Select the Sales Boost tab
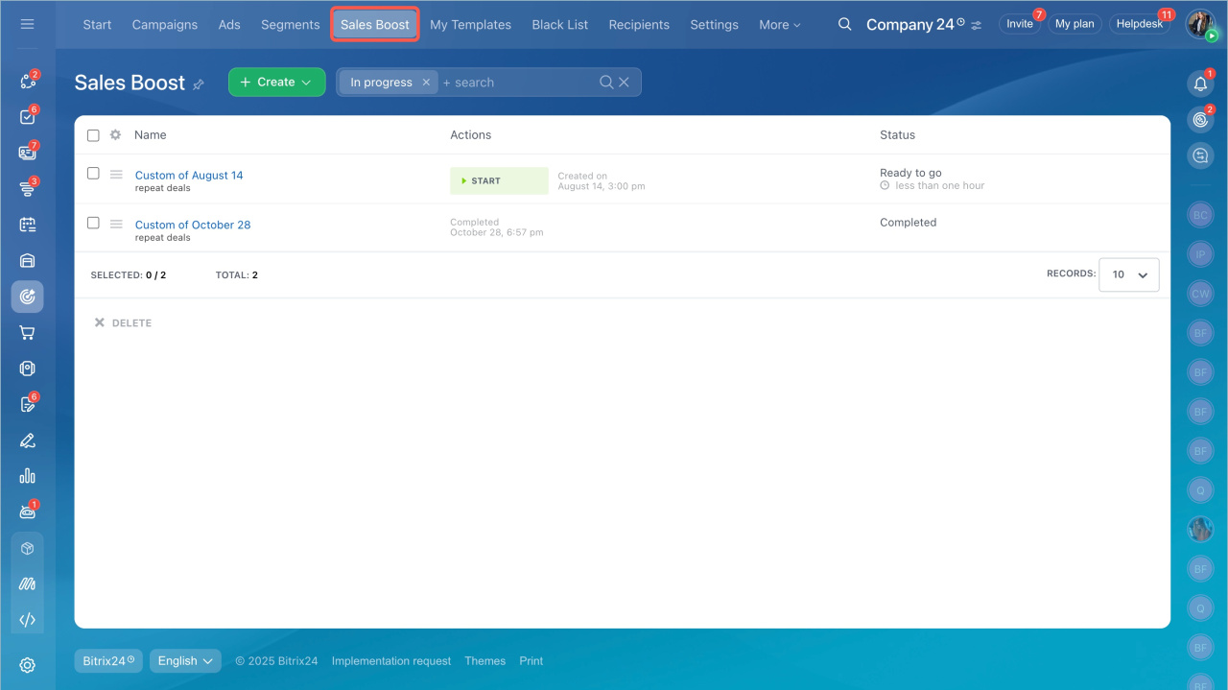1228x690 pixels. click(x=375, y=25)
